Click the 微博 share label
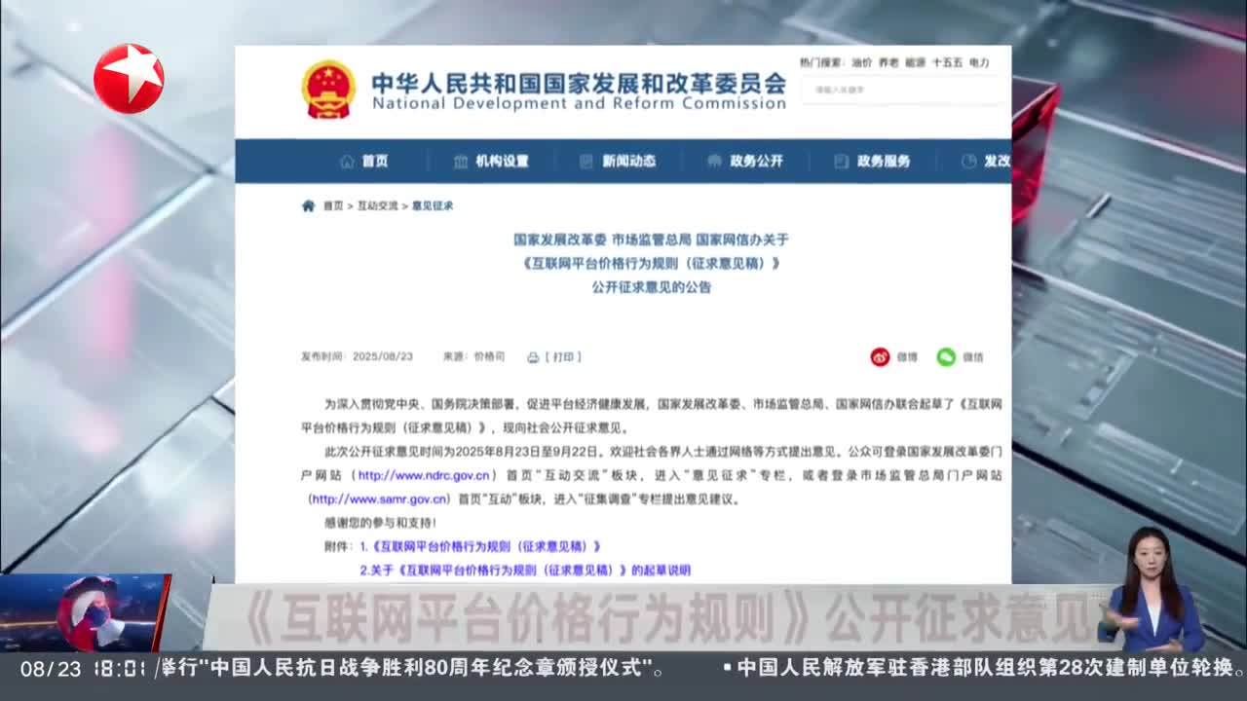1247x701 pixels. (907, 357)
